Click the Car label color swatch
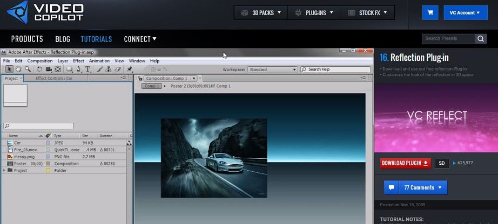The width and height of the screenshot is (498, 224). click(48, 143)
